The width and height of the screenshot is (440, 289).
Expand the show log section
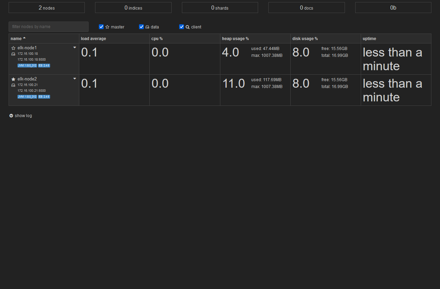21,116
